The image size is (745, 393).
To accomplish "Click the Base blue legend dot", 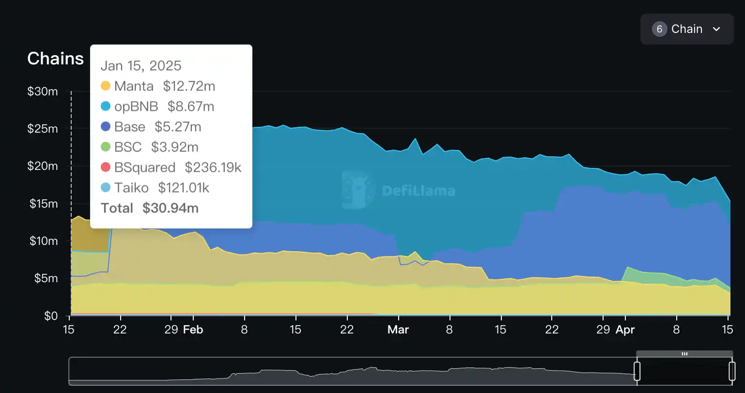I will pos(106,127).
